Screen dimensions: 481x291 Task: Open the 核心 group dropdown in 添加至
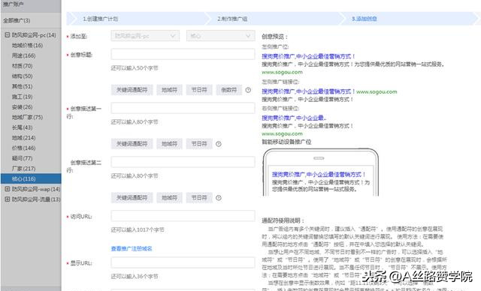pos(220,36)
